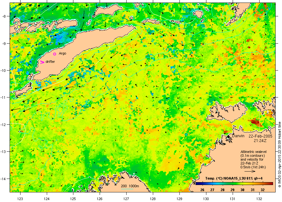Click the colorbar value '32'
This screenshot has height=202, width=282.
[x=262, y=190]
